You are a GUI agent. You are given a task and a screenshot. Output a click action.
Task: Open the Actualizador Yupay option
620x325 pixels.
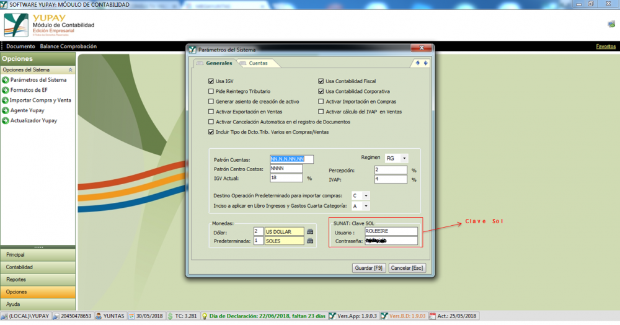(33, 120)
